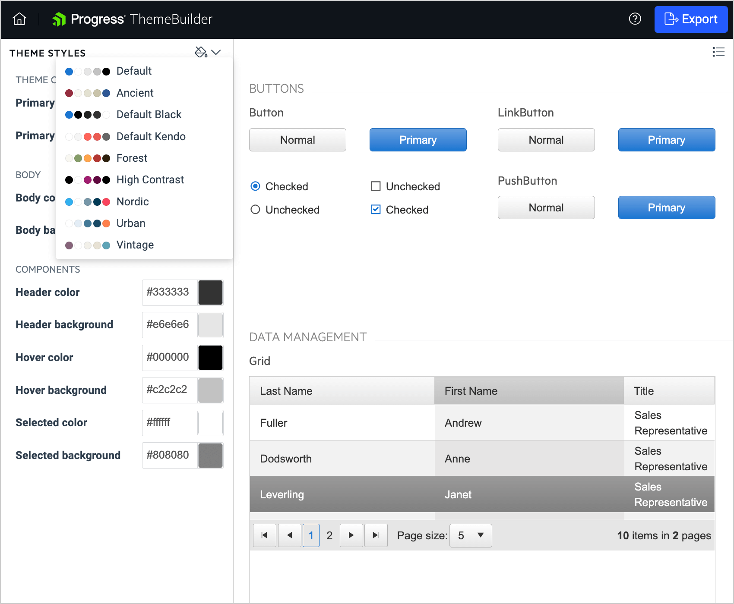
Task: Enable the Unchecked checkbox
Action: [x=375, y=186]
